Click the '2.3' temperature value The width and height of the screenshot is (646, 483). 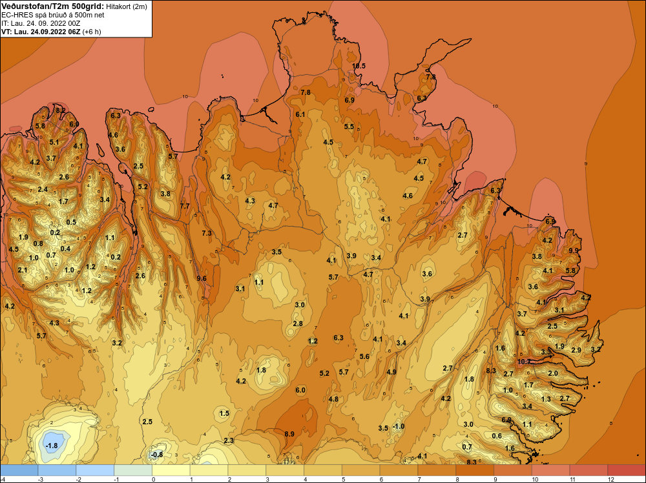tap(229, 440)
